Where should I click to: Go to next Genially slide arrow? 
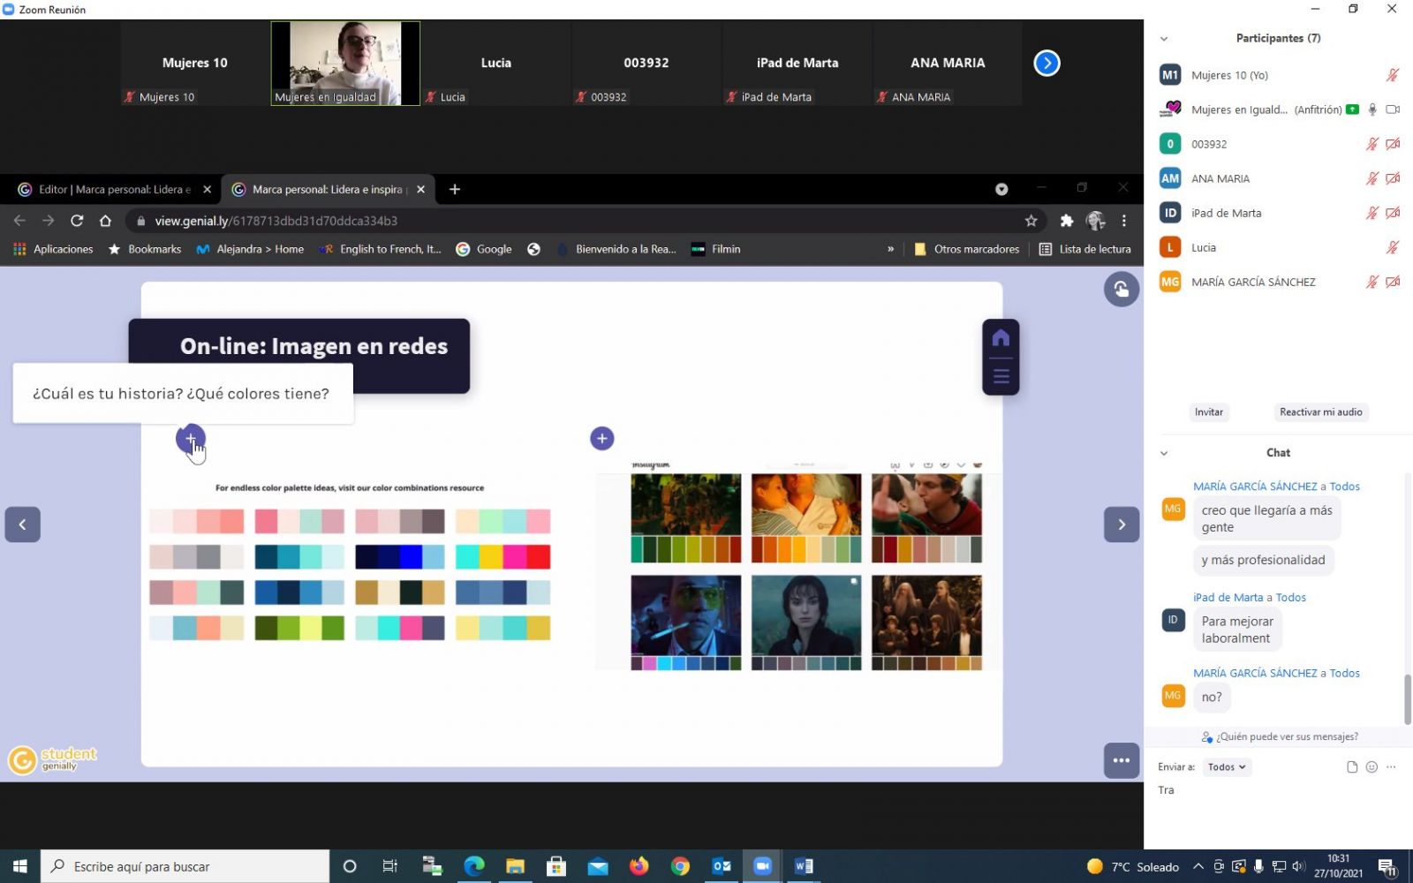pos(1122,525)
